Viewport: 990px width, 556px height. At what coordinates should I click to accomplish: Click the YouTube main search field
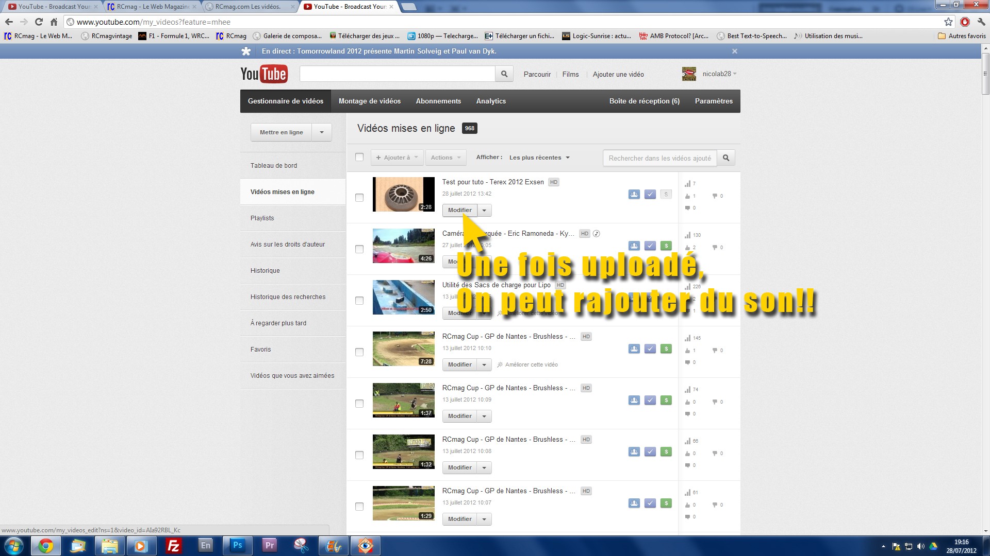[x=398, y=74]
